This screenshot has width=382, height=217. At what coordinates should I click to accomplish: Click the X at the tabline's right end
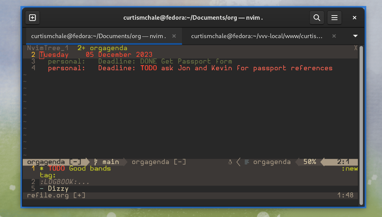click(356, 48)
